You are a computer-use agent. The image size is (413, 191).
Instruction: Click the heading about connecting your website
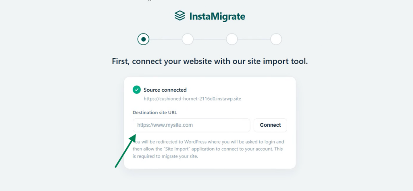[210, 61]
